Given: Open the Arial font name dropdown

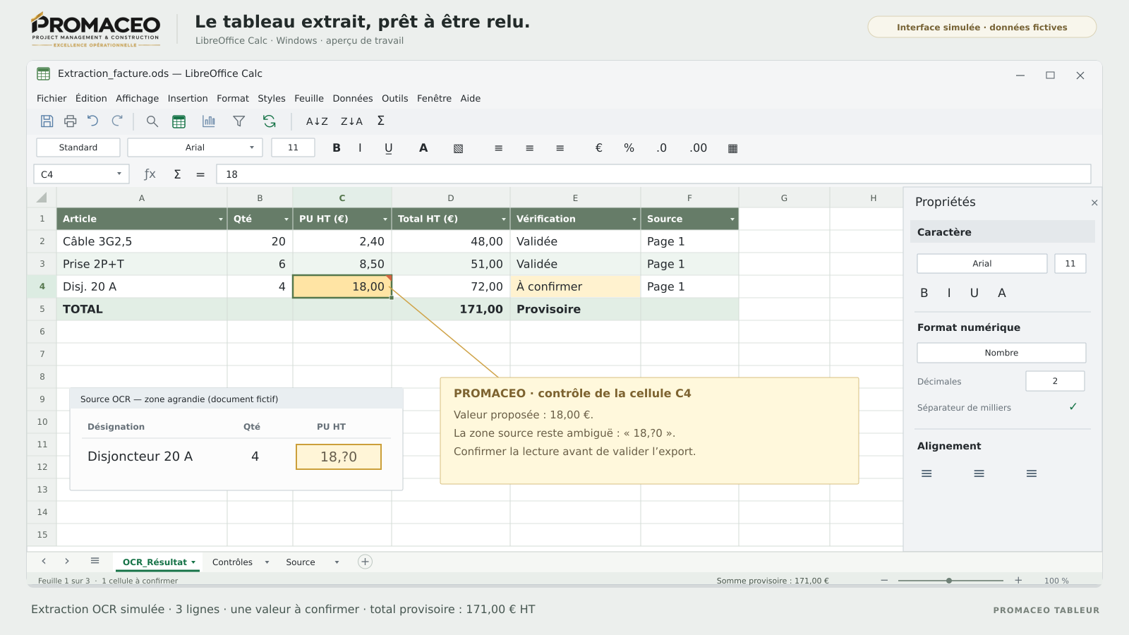Looking at the screenshot, I should (x=252, y=147).
